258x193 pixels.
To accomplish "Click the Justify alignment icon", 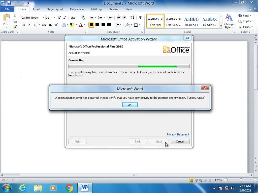I will 109,25.
